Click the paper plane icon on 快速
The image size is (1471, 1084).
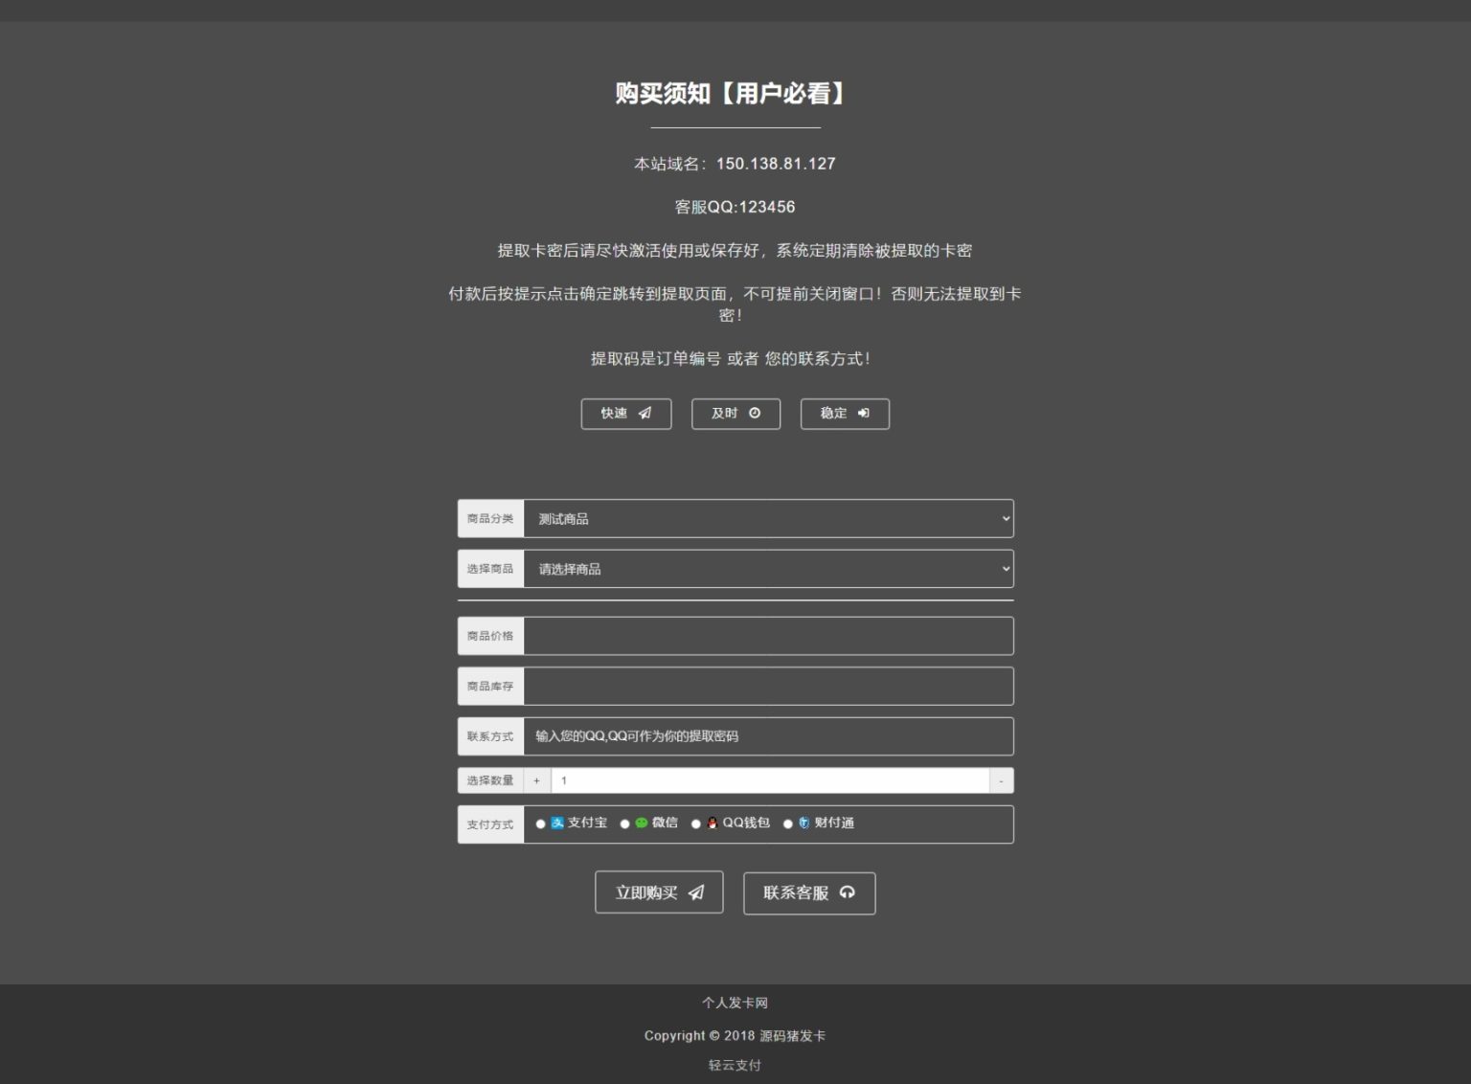coord(645,414)
